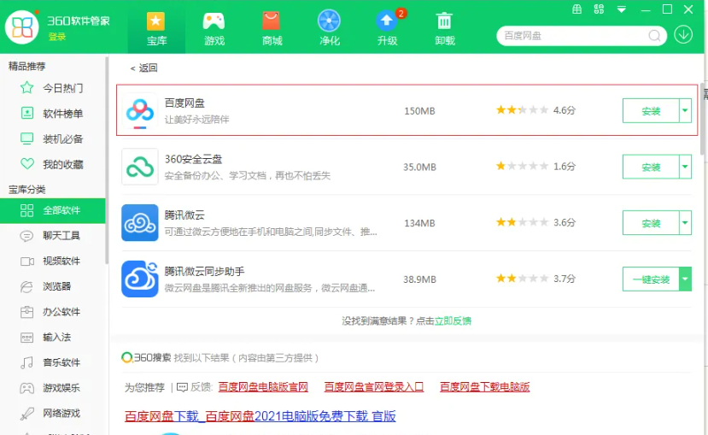Switch to the 游戏 tab
This screenshot has width=708, height=435.
pyautogui.click(x=214, y=29)
